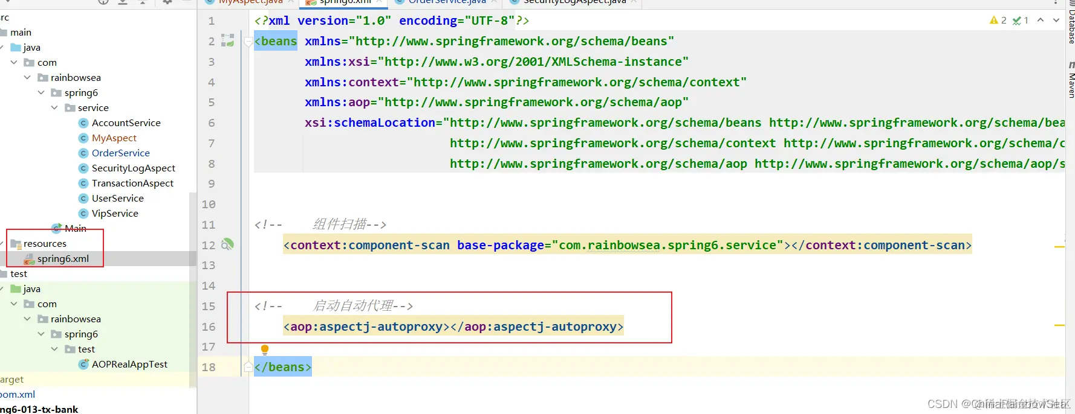Switch to the MyAspect.java editor tab
1075x414 pixels.
click(x=249, y=2)
